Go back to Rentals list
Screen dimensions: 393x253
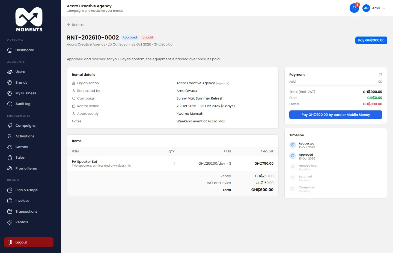[x=76, y=25]
